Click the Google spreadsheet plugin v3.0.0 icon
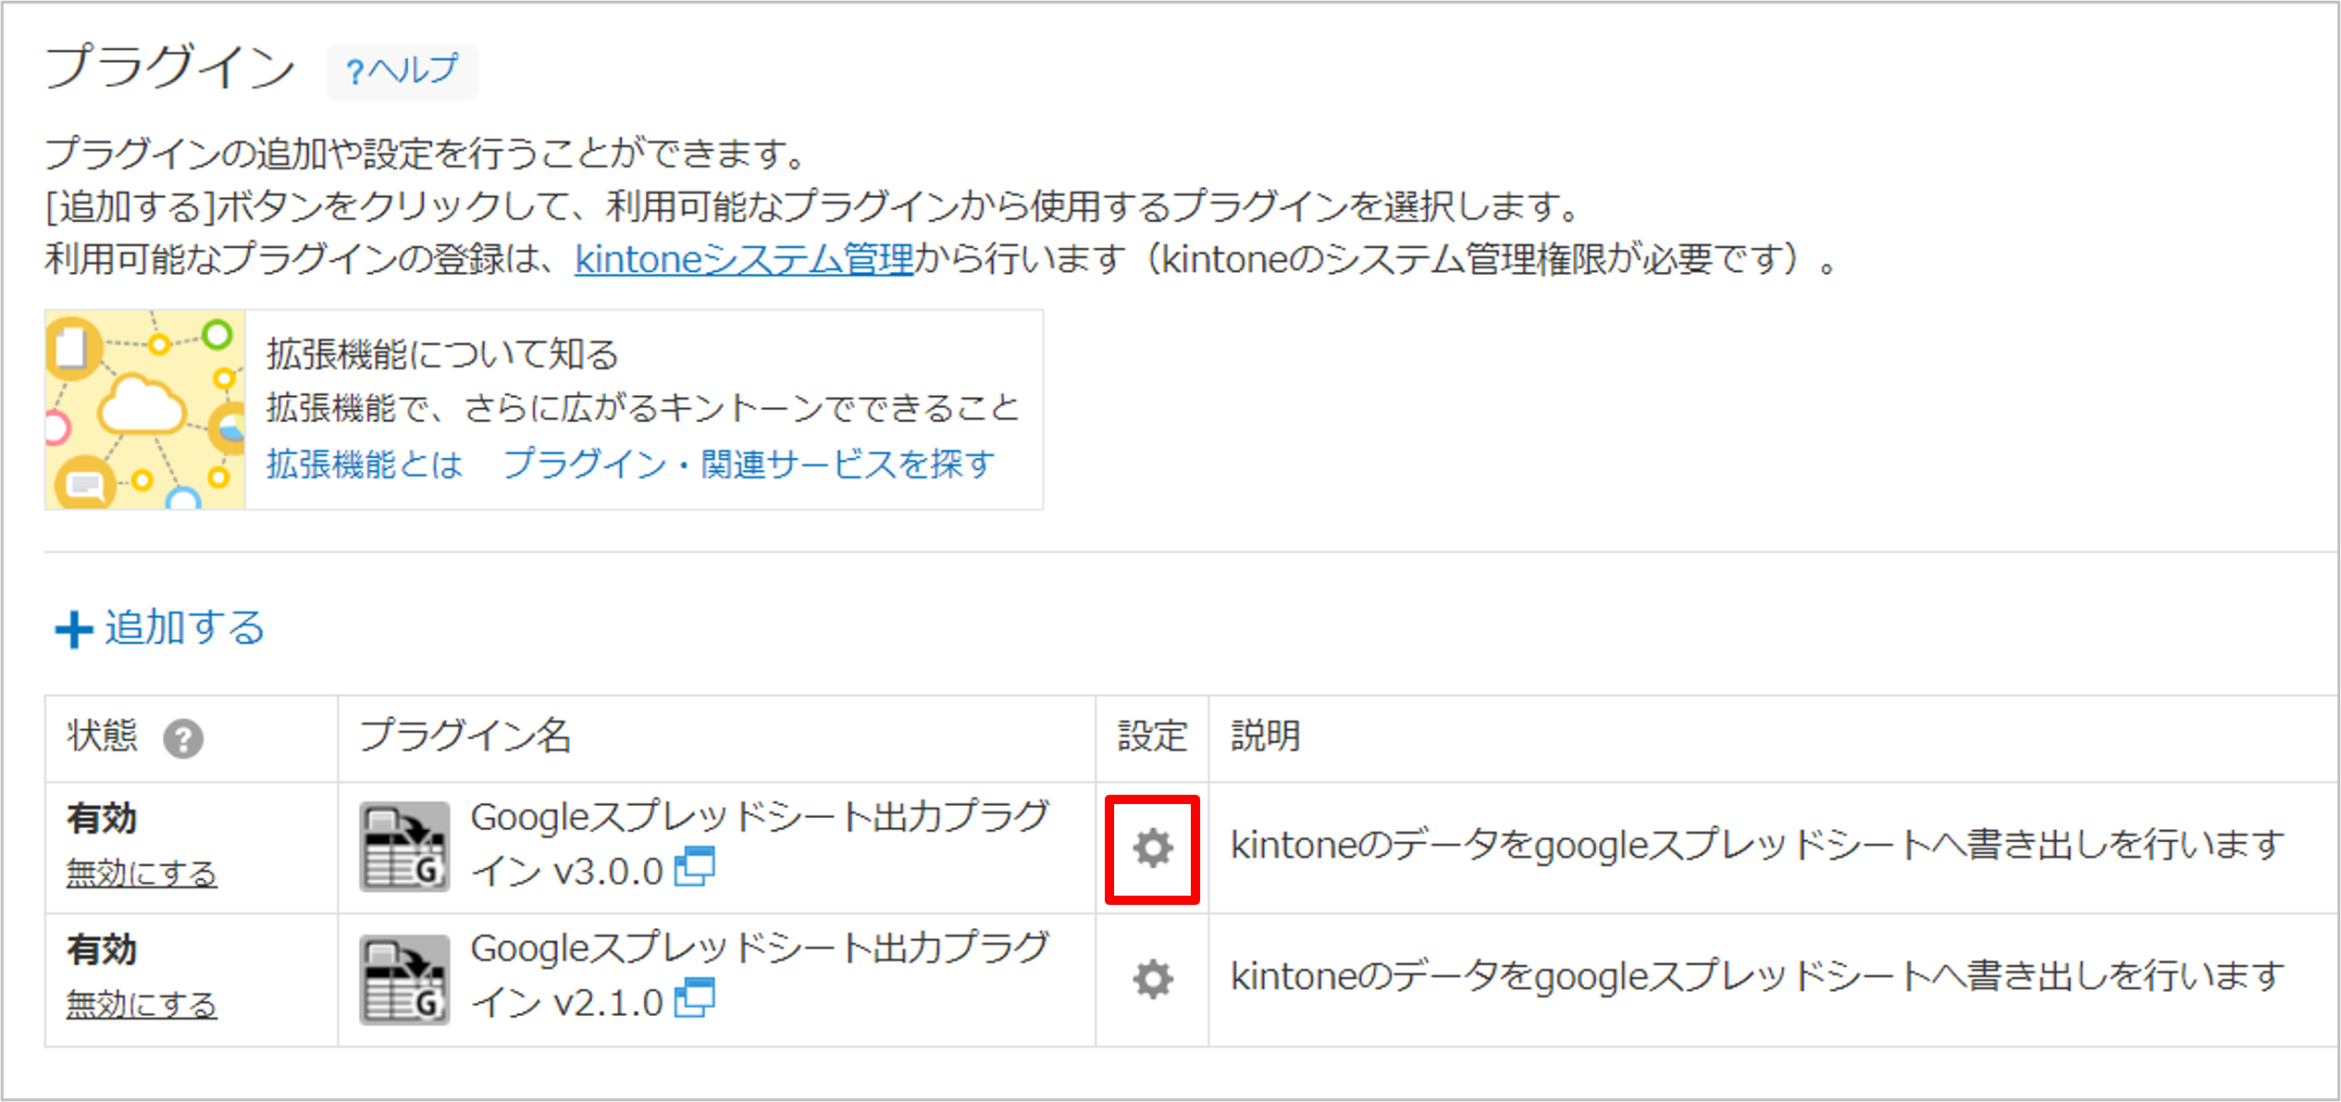This screenshot has width=2341, height=1102. [x=404, y=847]
